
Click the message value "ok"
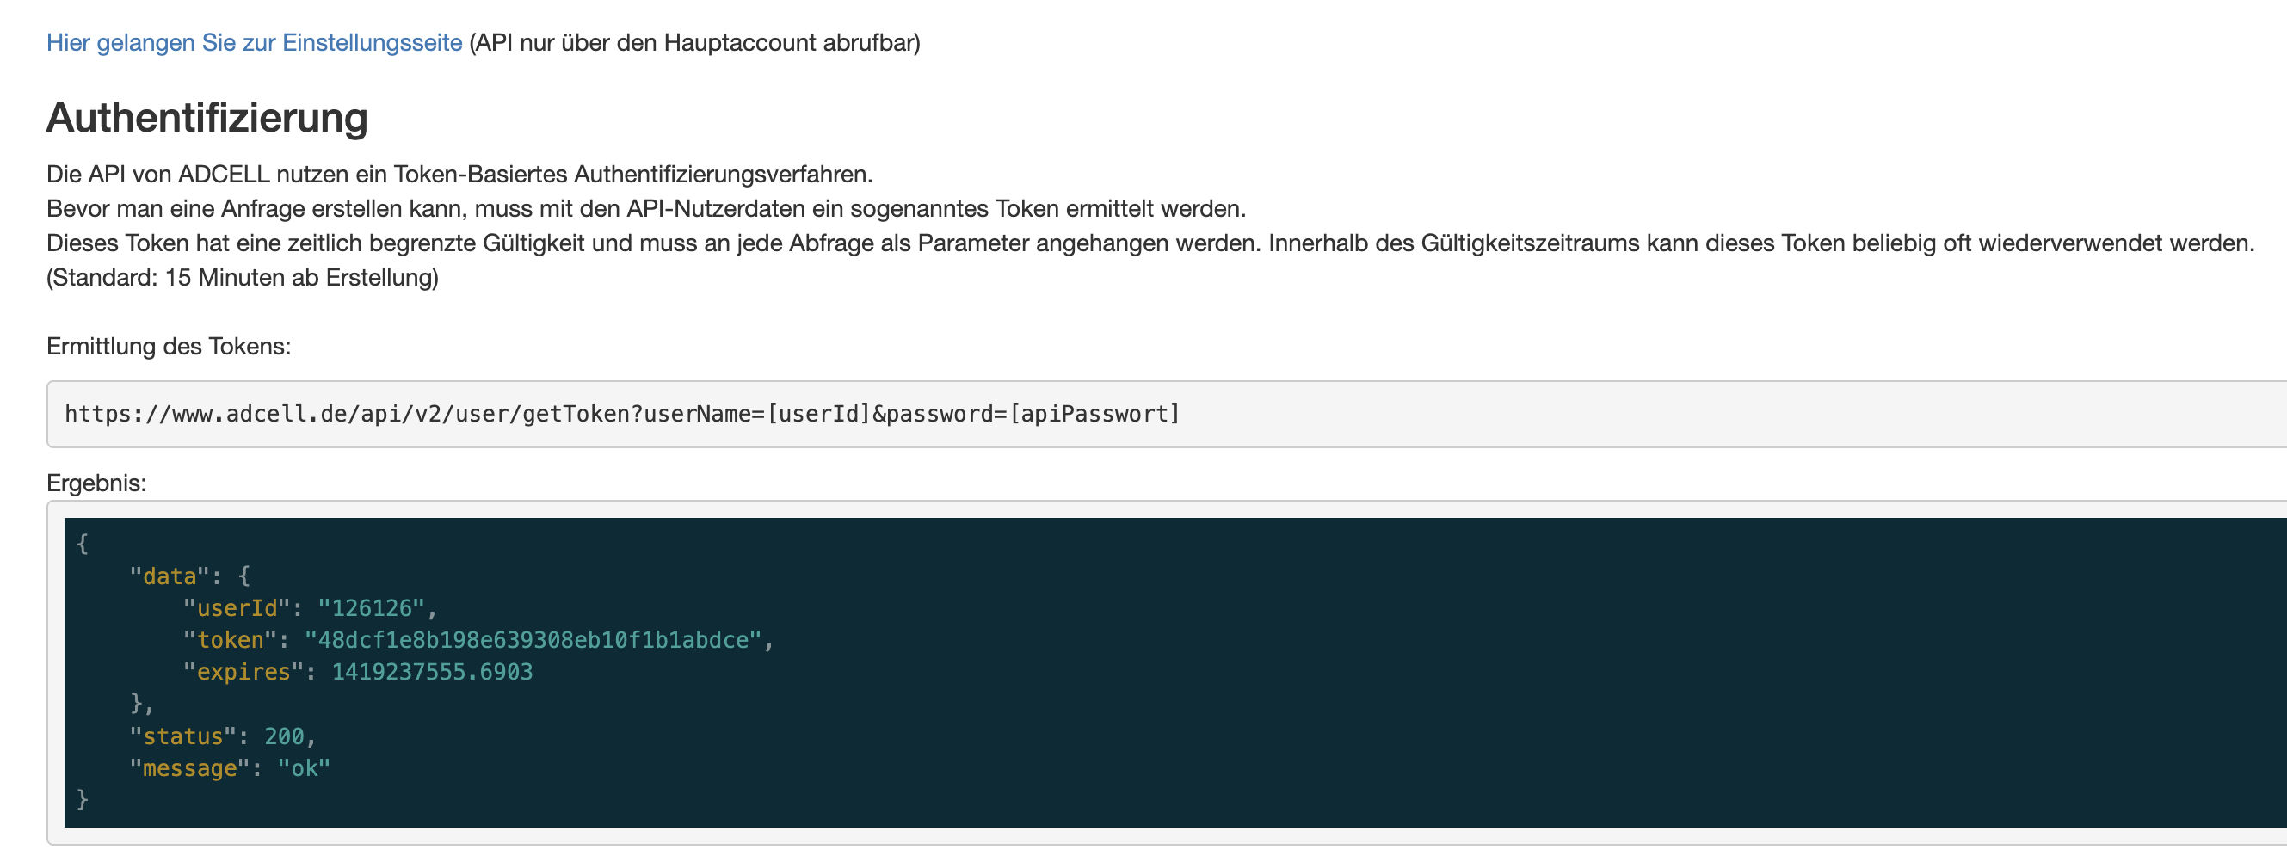pyautogui.click(x=304, y=769)
